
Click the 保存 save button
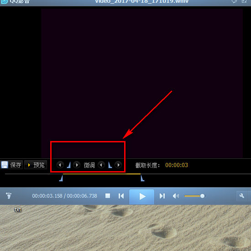(11, 165)
